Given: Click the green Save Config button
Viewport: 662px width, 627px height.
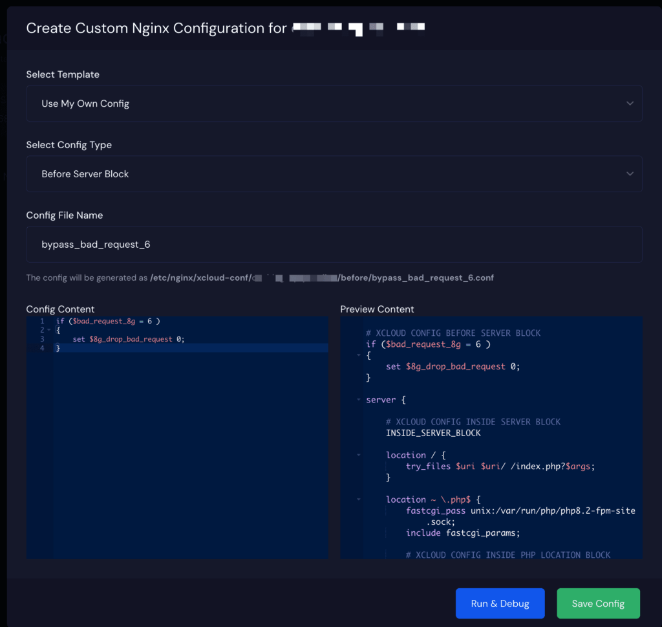Looking at the screenshot, I should tap(598, 604).
